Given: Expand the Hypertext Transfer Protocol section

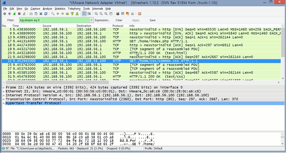Looking at the screenshot, I should (x=3, y=103).
